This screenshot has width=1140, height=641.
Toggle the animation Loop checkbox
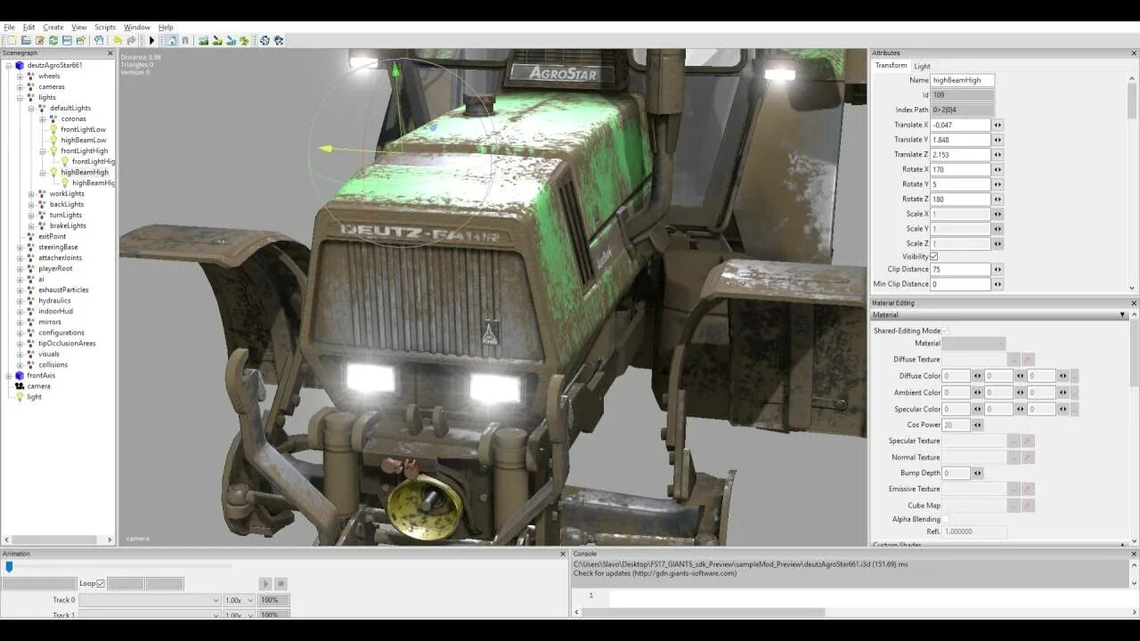[x=101, y=584]
